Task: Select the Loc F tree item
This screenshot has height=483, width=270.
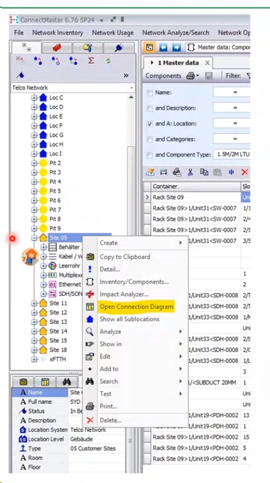Action: (55, 126)
